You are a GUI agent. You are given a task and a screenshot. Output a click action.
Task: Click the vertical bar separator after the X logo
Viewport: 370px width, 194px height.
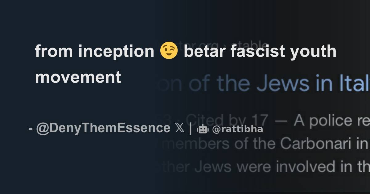(190, 128)
